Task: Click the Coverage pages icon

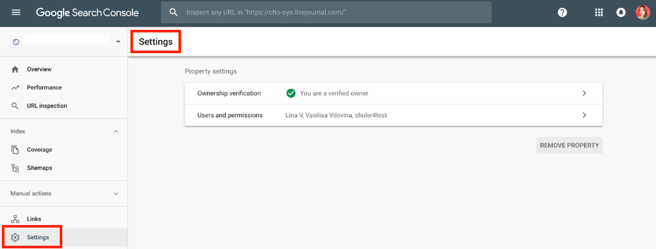Action: point(15,150)
